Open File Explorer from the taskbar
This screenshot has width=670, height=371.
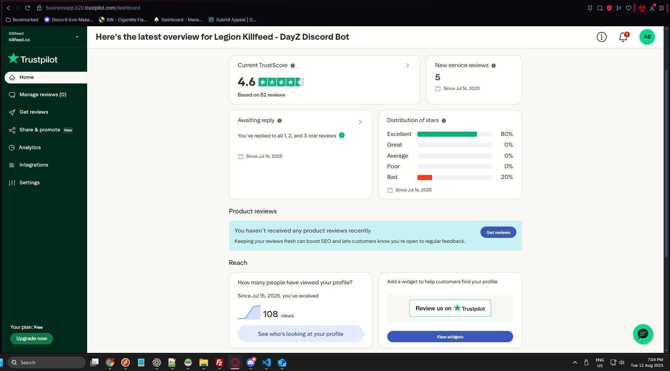pyautogui.click(x=204, y=362)
